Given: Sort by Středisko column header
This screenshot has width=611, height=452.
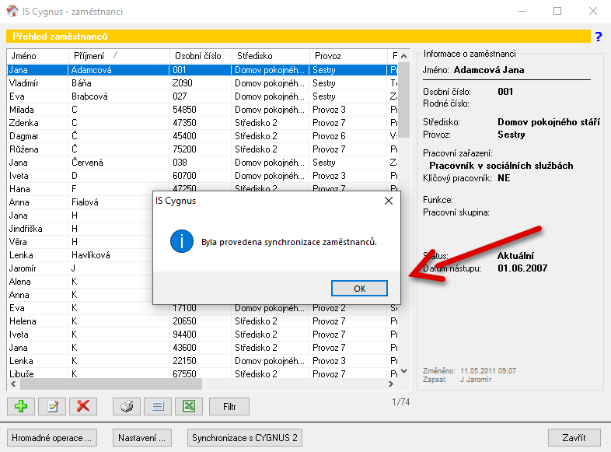Looking at the screenshot, I should (x=271, y=56).
